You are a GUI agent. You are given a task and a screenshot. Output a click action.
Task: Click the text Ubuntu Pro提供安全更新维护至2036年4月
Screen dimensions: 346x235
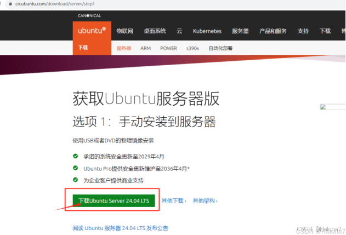coord(137,169)
